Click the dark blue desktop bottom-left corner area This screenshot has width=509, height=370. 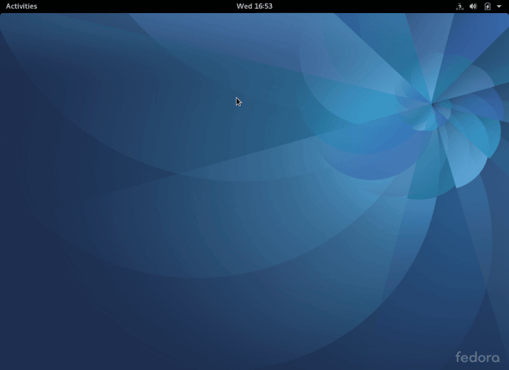click(29, 342)
